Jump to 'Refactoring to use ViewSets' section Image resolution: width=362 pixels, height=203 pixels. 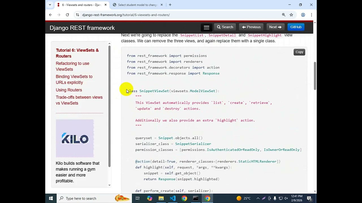tap(72, 66)
